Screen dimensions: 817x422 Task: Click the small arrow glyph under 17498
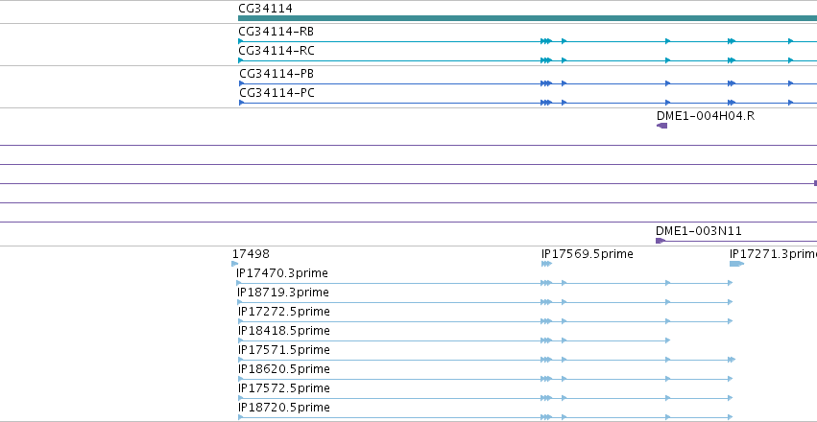pos(234,264)
